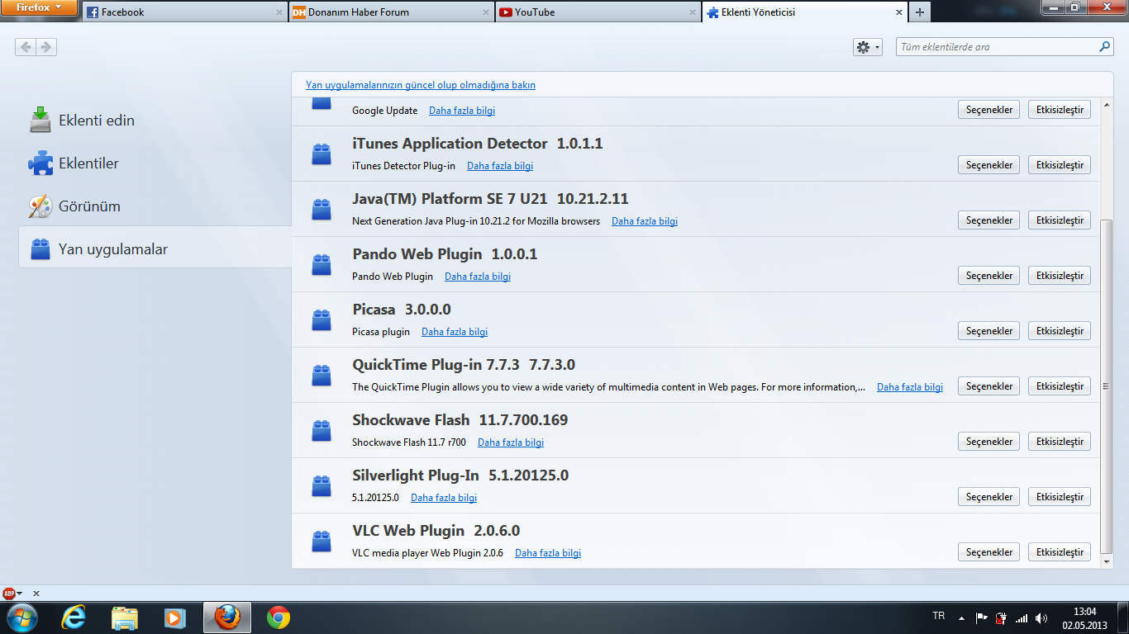Click the Picasa plugin brick icon

click(322, 320)
